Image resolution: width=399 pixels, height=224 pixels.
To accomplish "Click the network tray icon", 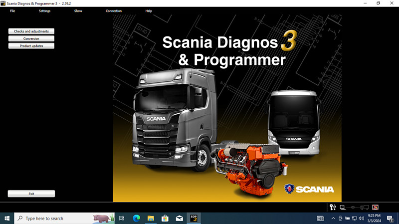I will click(x=354, y=218).
